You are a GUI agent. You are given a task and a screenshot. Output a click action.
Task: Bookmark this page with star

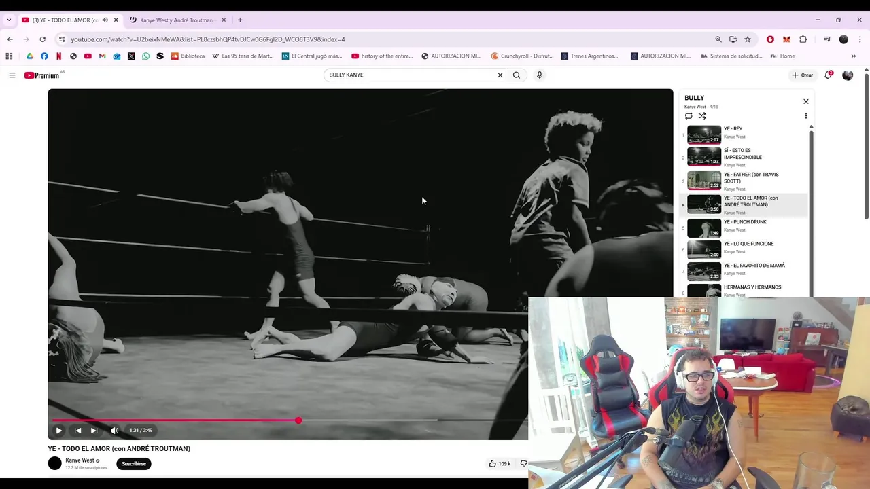tap(748, 39)
